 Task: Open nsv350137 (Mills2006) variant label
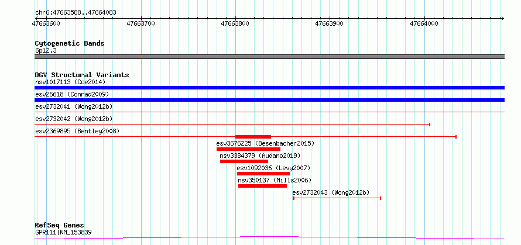coord(275,180)
